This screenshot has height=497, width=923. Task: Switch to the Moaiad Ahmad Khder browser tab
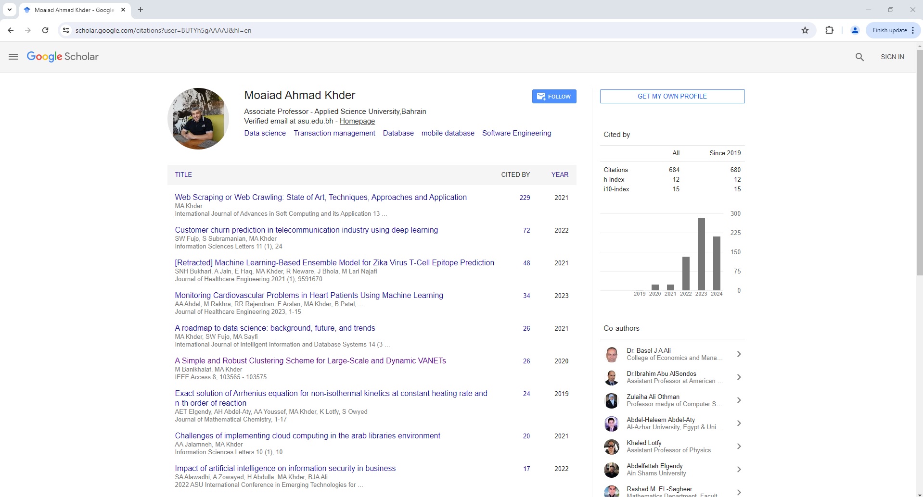click(72, 10)
